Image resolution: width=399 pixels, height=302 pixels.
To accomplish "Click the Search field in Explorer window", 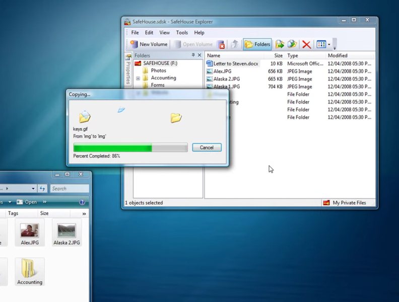I will pyautogui.click(x=70, y=188).
